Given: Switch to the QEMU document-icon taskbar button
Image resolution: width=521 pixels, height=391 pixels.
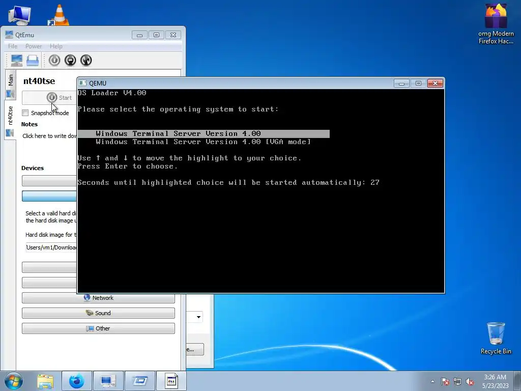Looking at the screenshot, I should 171,381.
